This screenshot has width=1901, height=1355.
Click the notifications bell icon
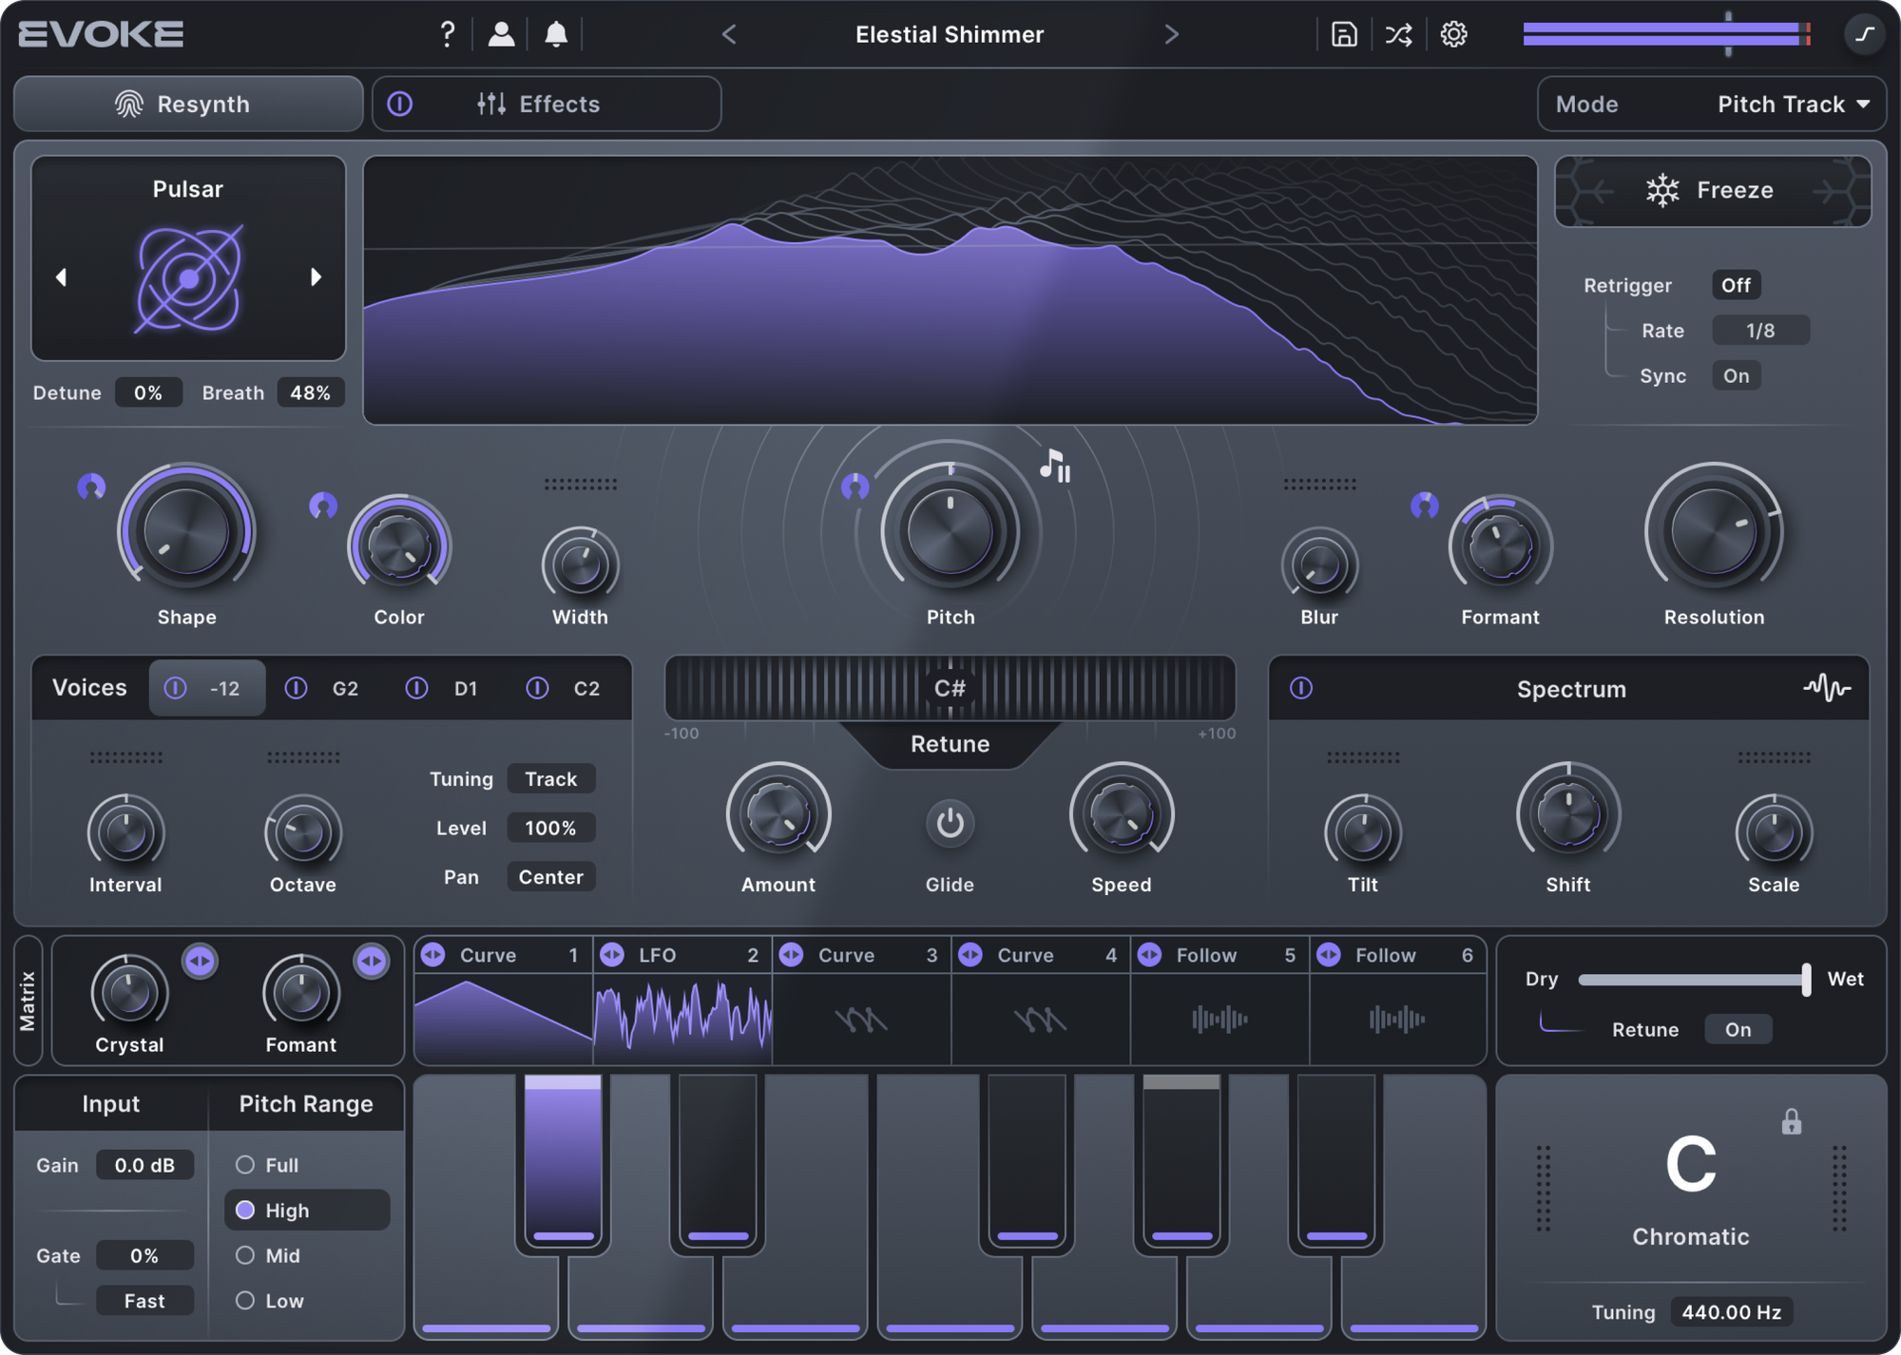556,35
